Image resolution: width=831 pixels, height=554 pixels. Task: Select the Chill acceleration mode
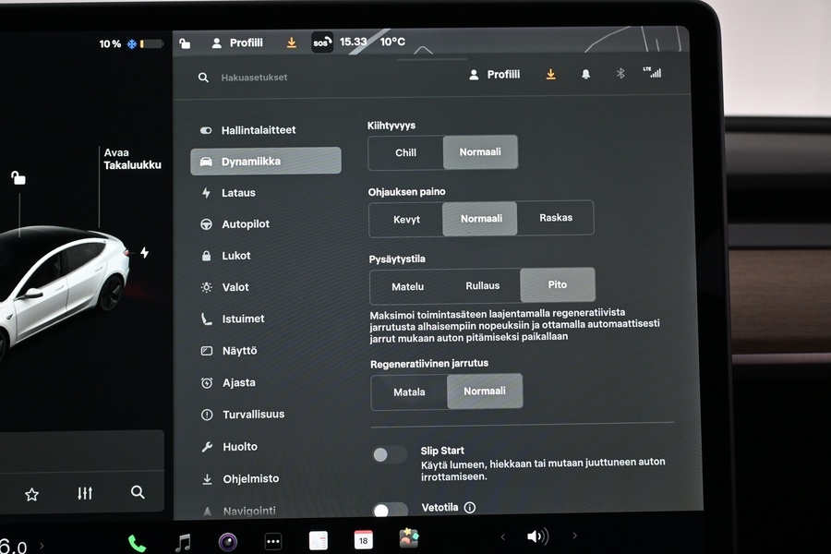pyautogui.click(x=404, y=152)
